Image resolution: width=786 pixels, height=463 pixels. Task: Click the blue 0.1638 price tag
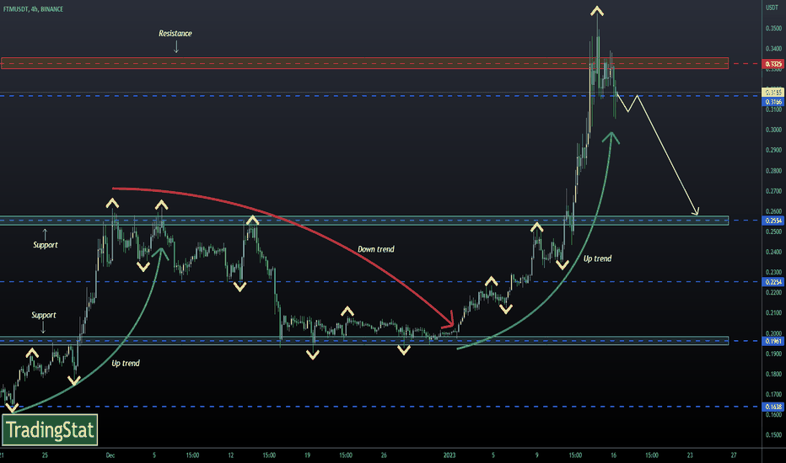coord(773,407)
